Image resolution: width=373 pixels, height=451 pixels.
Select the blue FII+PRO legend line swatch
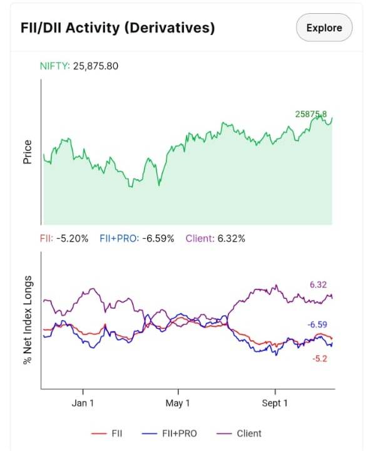click(x=150, y=433)
